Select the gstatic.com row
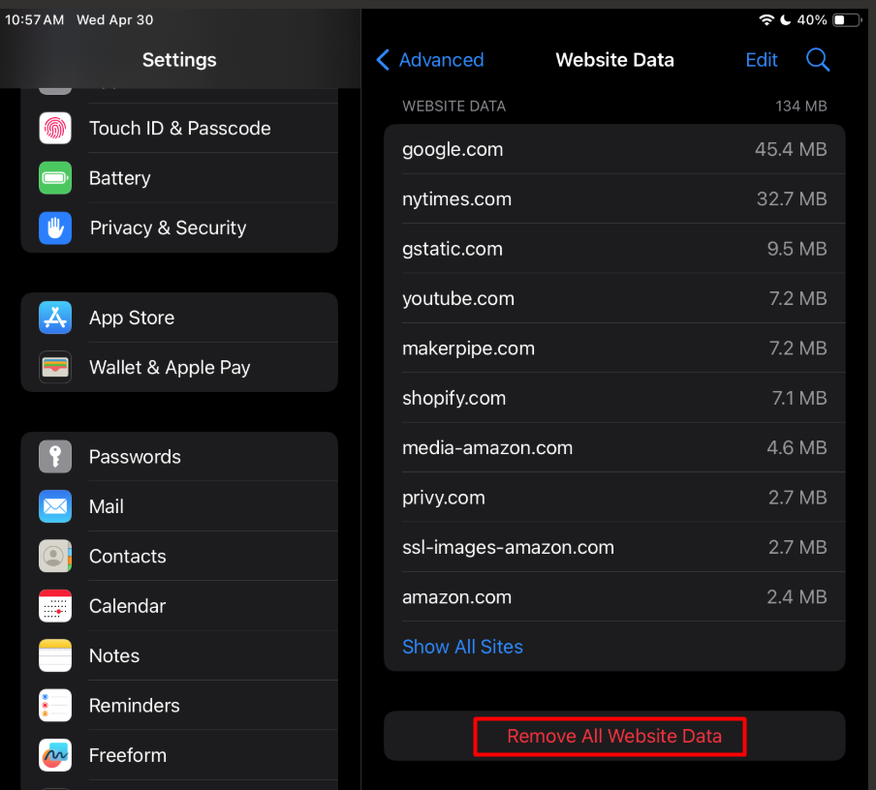Screen dimensions: 876x790 pyautogui.click(x=614, y=249)
